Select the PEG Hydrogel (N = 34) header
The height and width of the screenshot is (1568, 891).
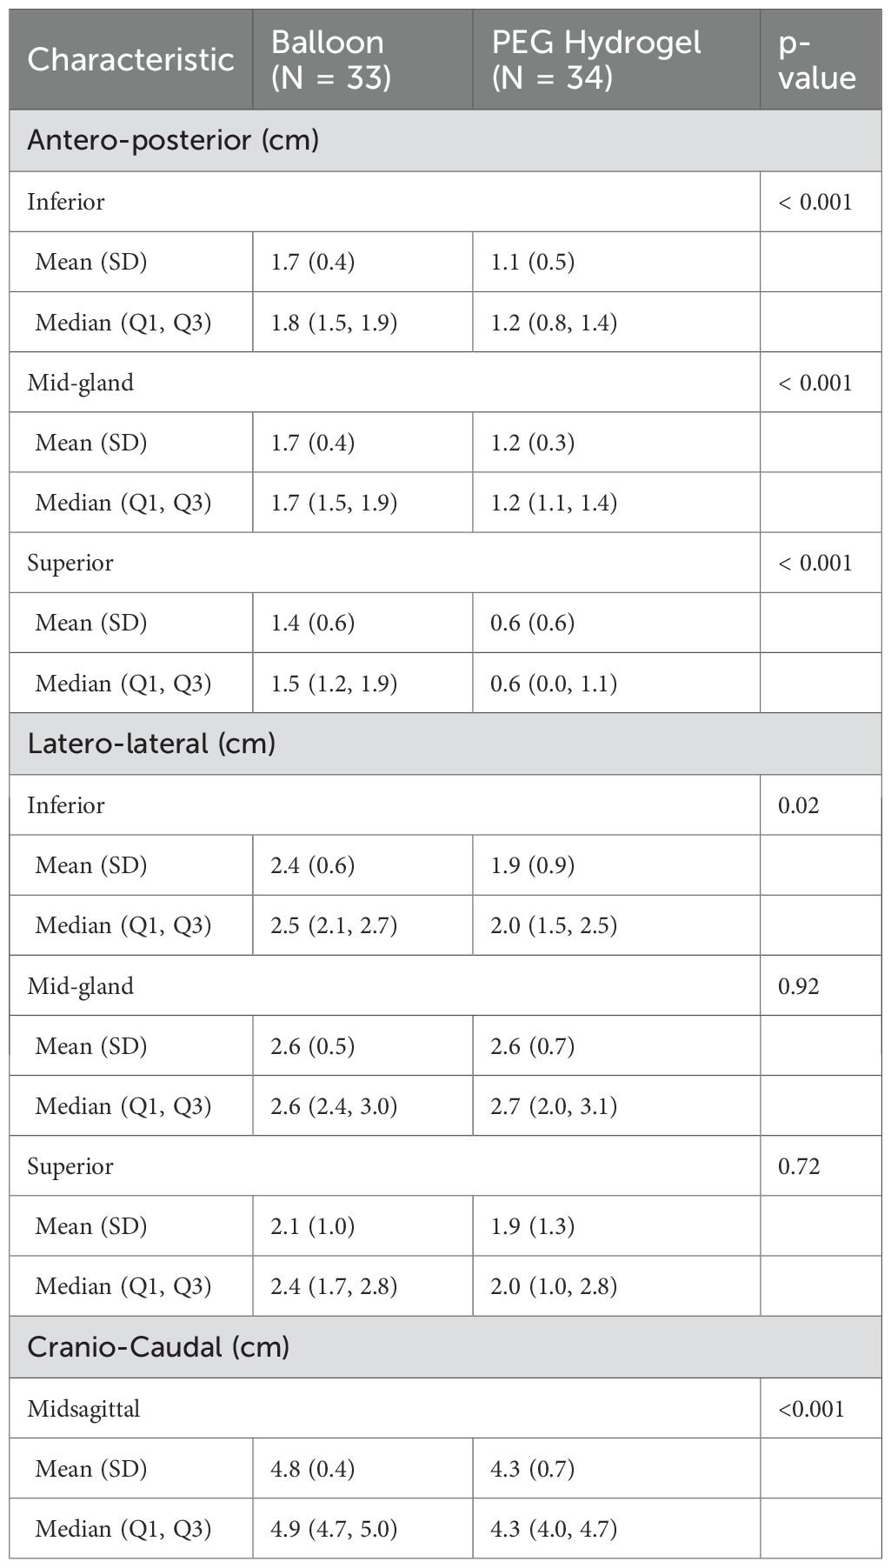(x=596, y=59)
